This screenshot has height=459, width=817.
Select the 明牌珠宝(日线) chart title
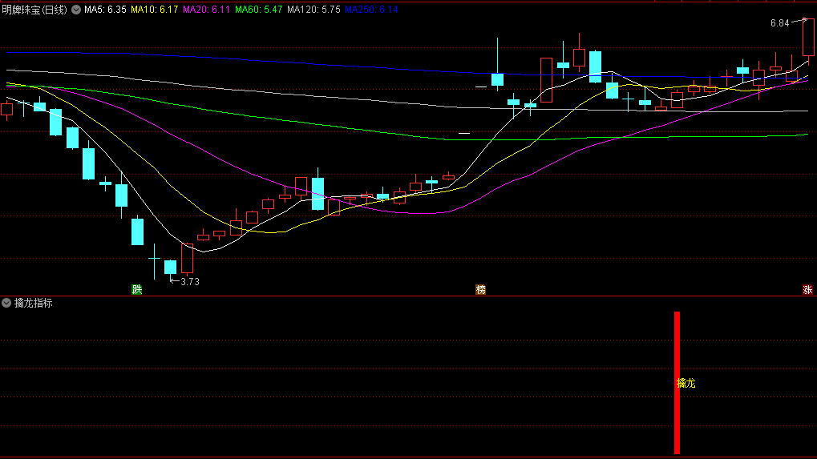coord(34,10)
